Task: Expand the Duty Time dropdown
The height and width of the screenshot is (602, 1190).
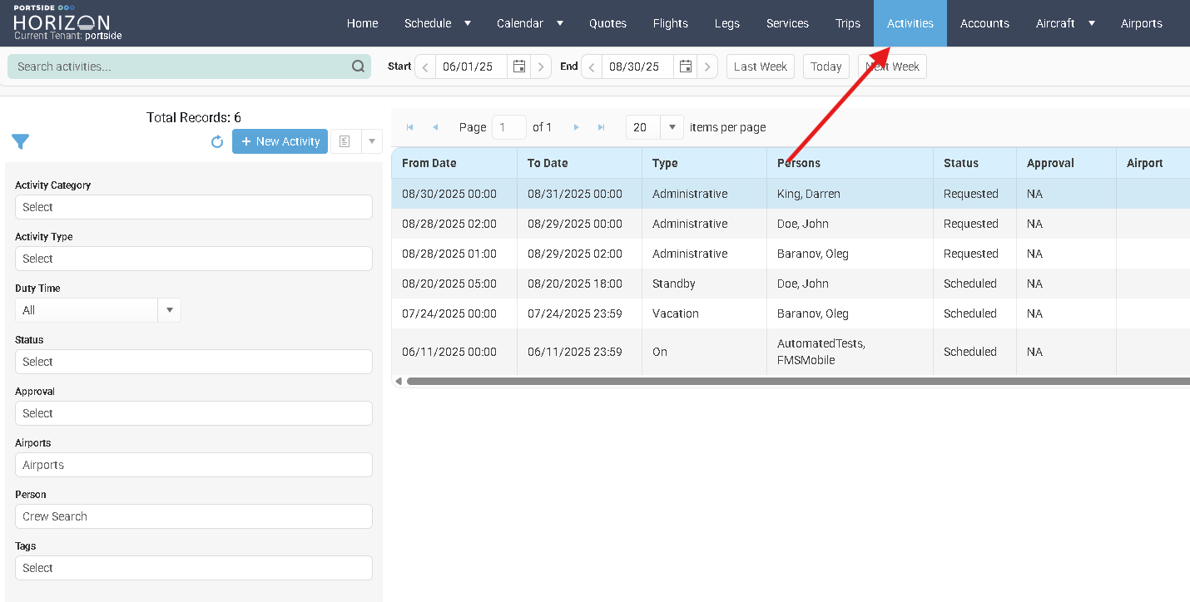Action: (169, 310)
